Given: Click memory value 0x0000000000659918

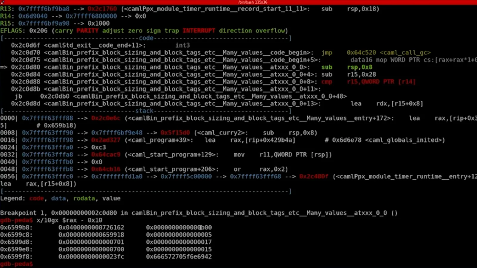Looking at the screenshot, I should [91, 235].
